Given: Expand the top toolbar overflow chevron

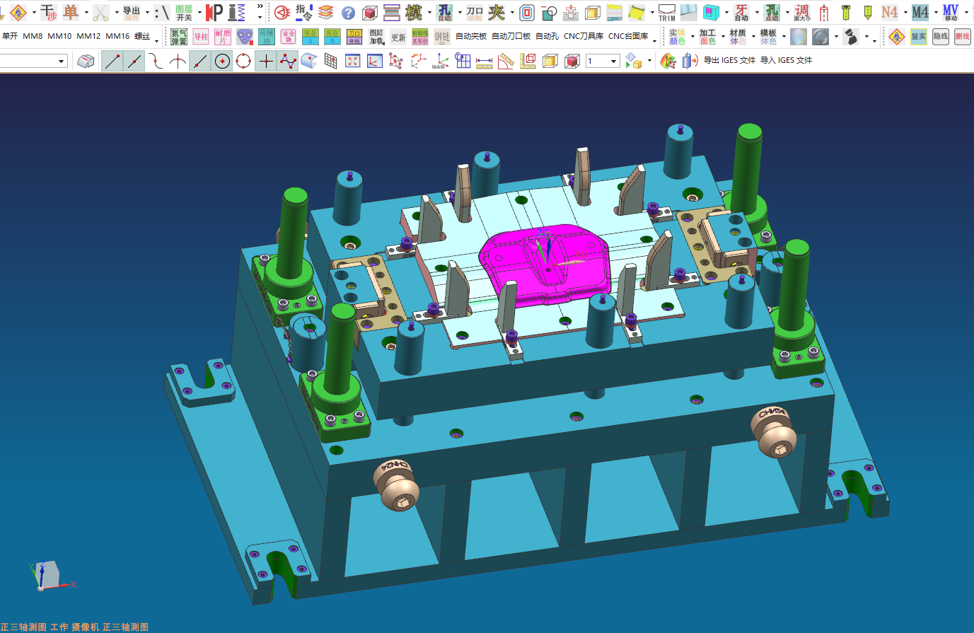Looking at the screenshot, I should (260, 7).
